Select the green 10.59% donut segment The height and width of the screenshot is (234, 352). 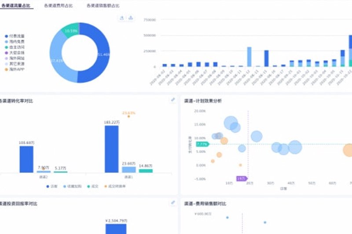click(71, 30)
